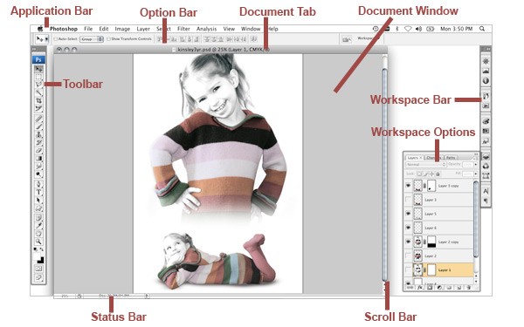The width and height of the screenshot is (524, 327).
Task: Hide Layer 6 via eye icon
Action: tap(408, 228)
